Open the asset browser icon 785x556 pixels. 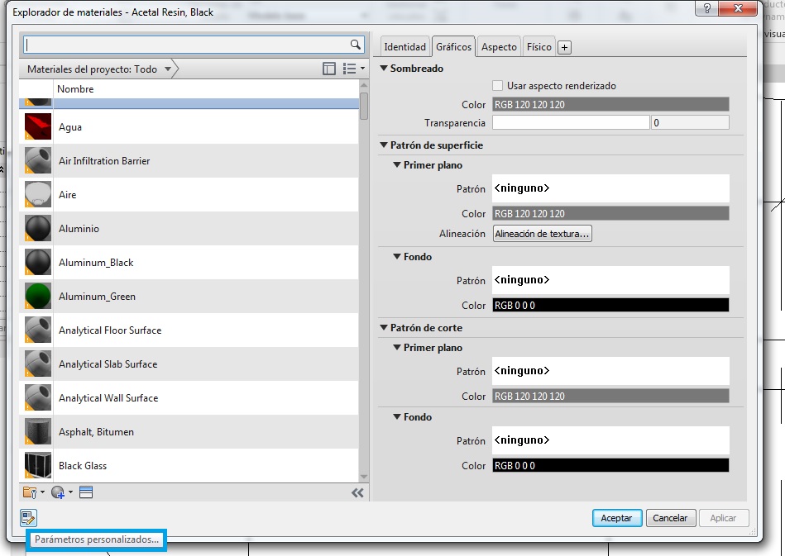86,492
